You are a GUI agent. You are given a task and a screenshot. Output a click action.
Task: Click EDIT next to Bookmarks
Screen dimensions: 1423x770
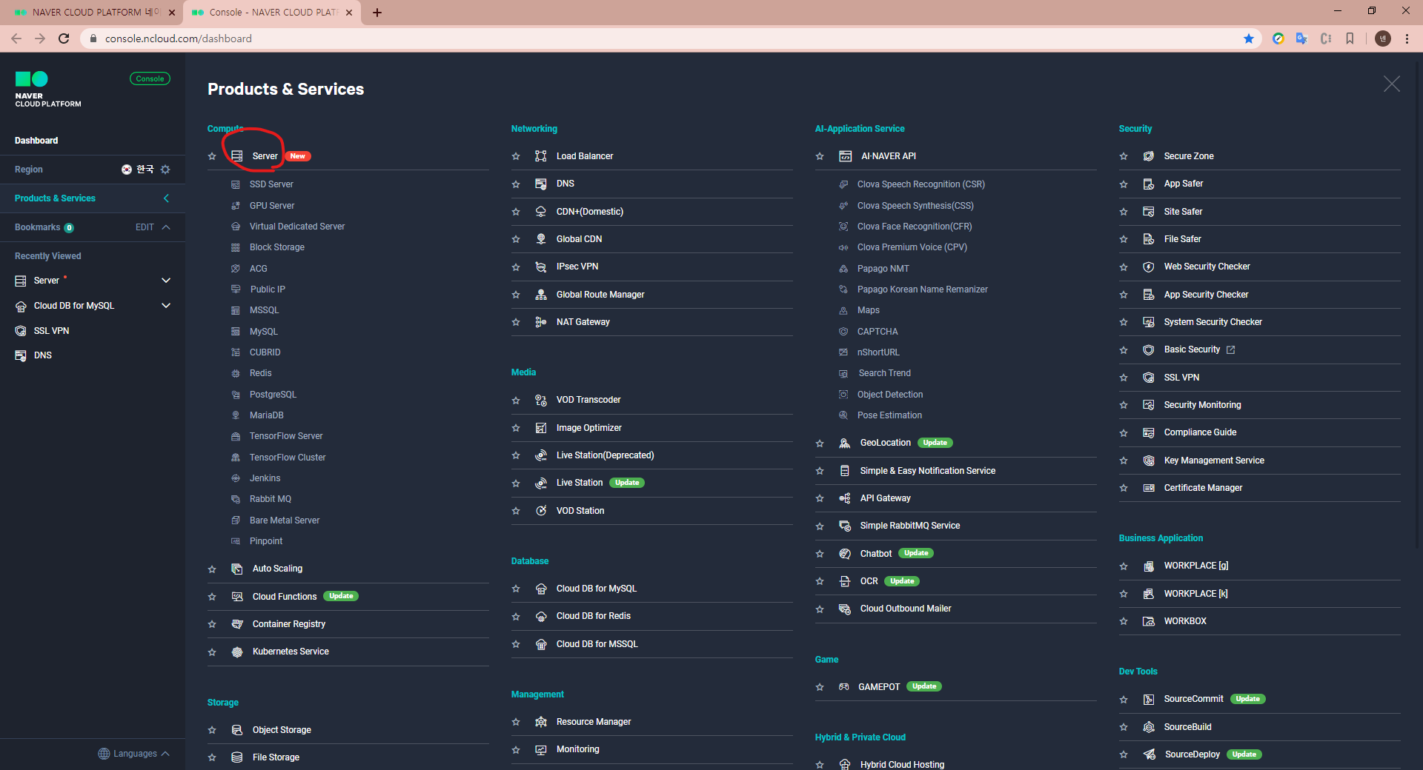[x=145, y=227]
